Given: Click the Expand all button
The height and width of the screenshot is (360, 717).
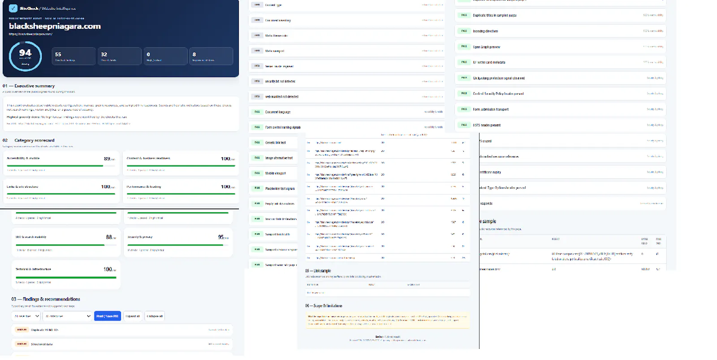Looking at the screenshot, I should pos(133,316).
